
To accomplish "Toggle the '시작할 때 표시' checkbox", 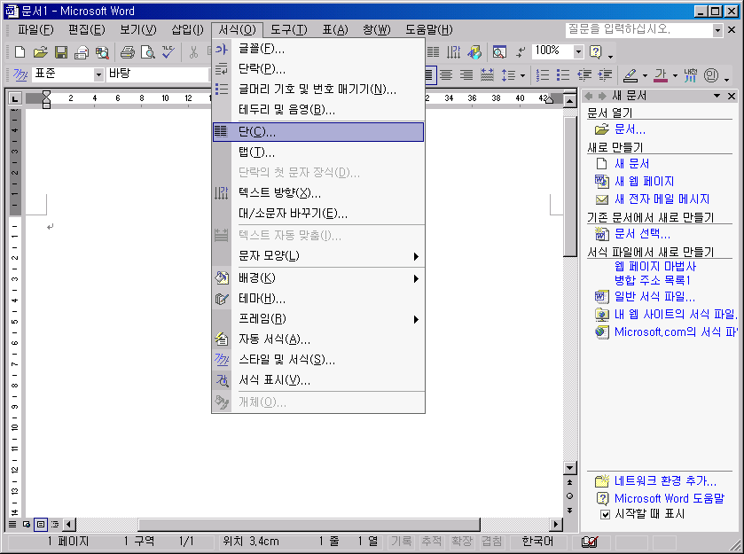I will click(x=605, y=515).
